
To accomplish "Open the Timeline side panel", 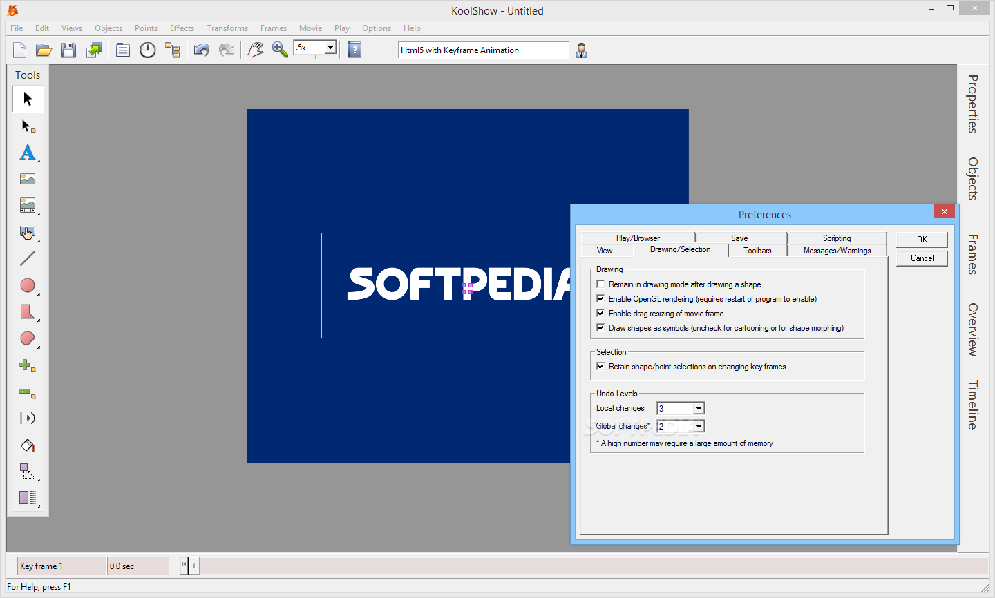I will click(x=973, y=405).
